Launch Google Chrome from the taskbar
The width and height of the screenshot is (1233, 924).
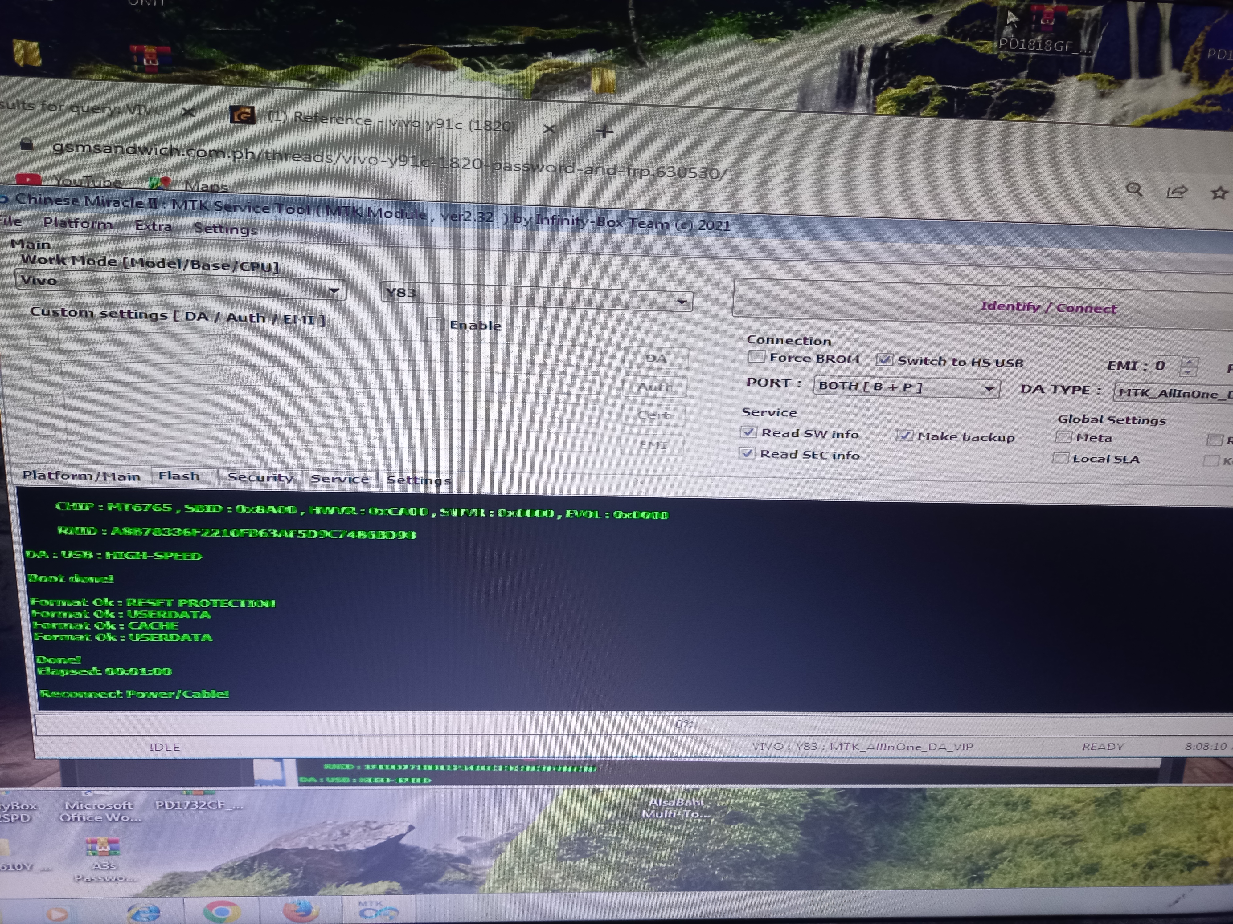tap(221, 911)
